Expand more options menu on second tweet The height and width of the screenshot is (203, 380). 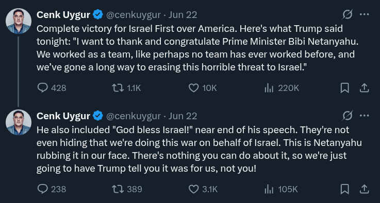[364, 116]
